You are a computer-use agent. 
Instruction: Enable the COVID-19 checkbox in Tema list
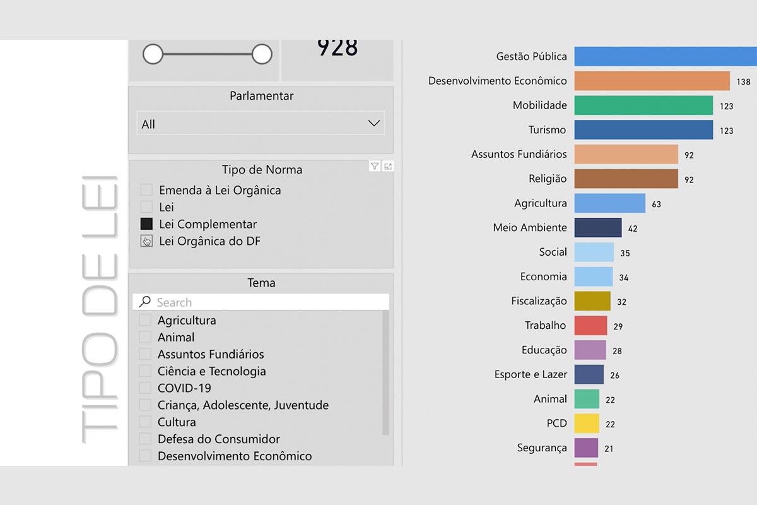pyautogui.click(x=145, y=388)
